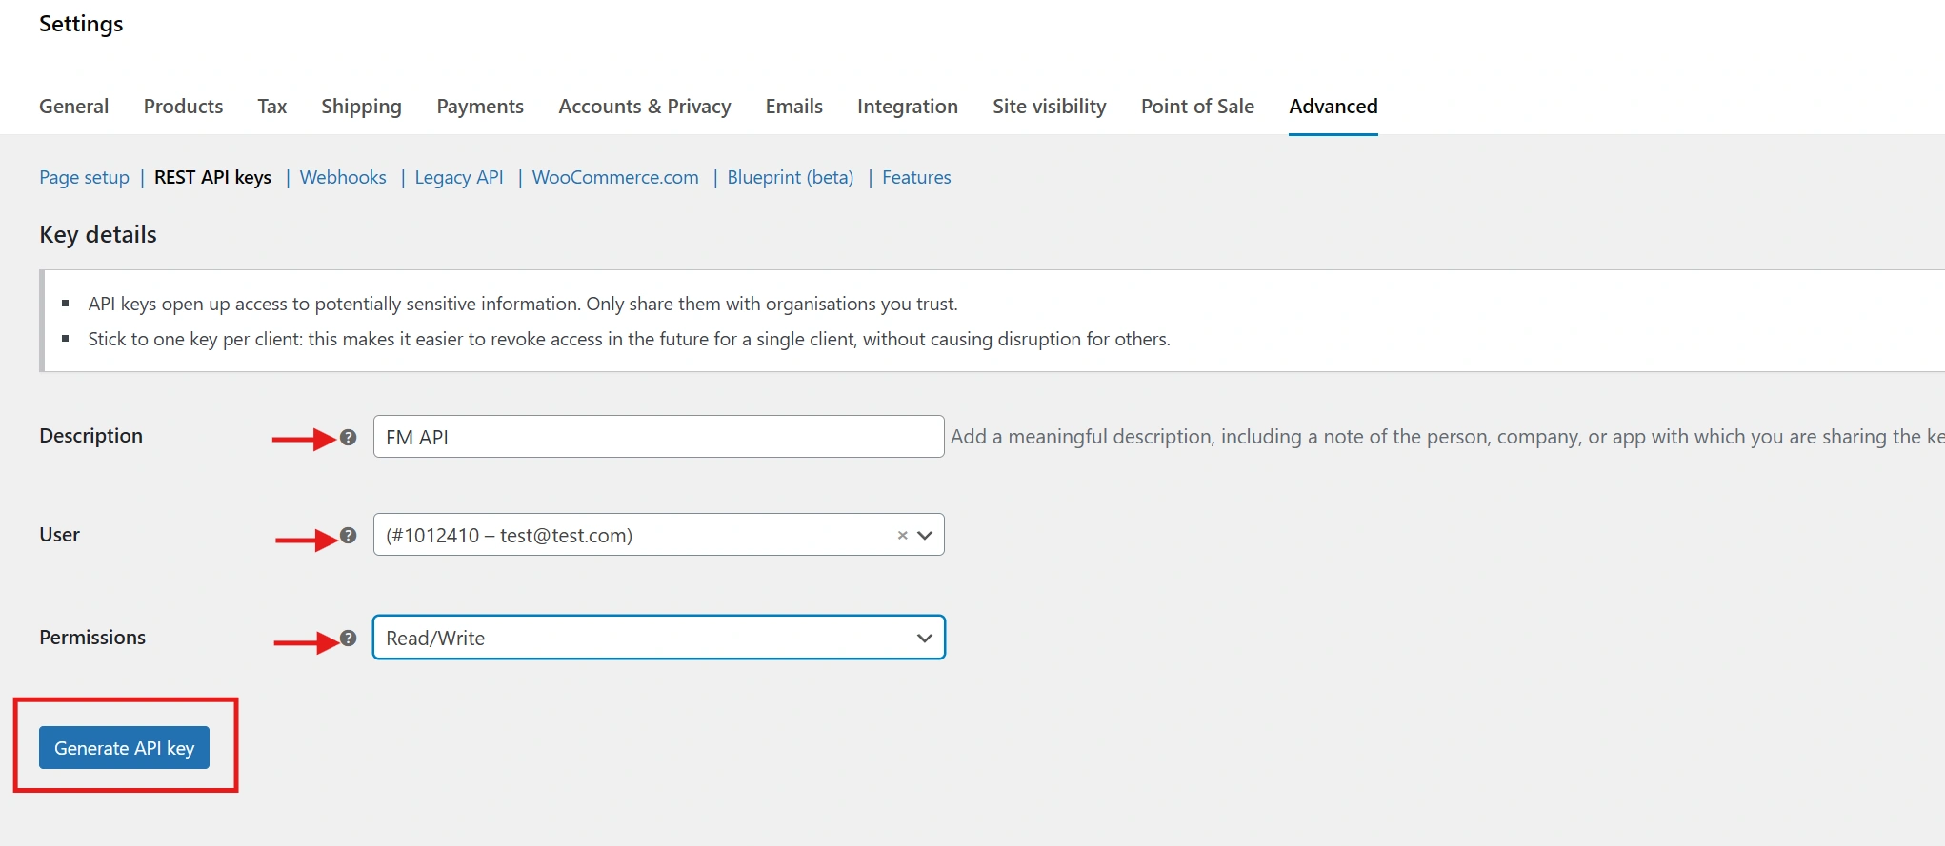1945x846 pixels.
Task: Click the "Stick to one key per client" notice
Action: click(x=629, y=340)
